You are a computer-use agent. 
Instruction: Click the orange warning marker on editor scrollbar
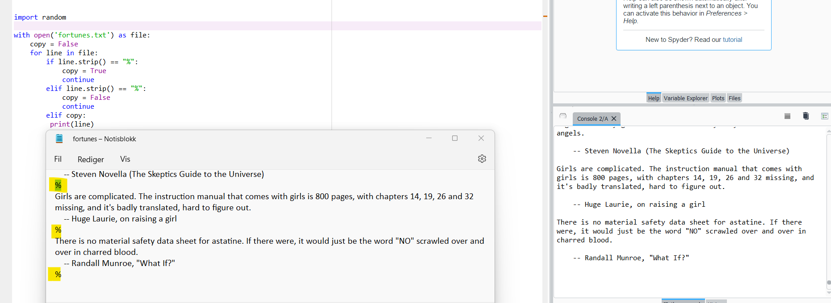[545, 16]
